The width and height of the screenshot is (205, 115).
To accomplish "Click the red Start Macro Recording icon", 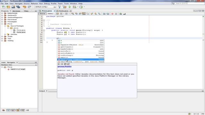I will (x=112, y=14).
